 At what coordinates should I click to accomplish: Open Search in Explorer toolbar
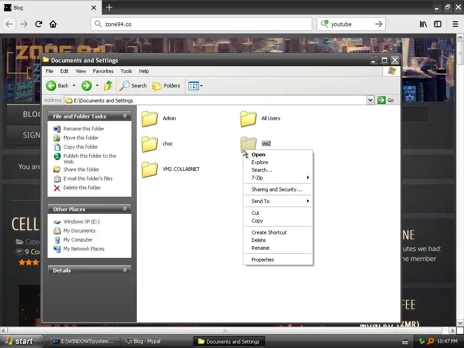click(133, 86)
